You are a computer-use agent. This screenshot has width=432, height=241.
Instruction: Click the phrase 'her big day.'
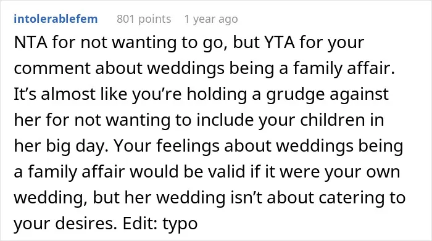[62, 146]
